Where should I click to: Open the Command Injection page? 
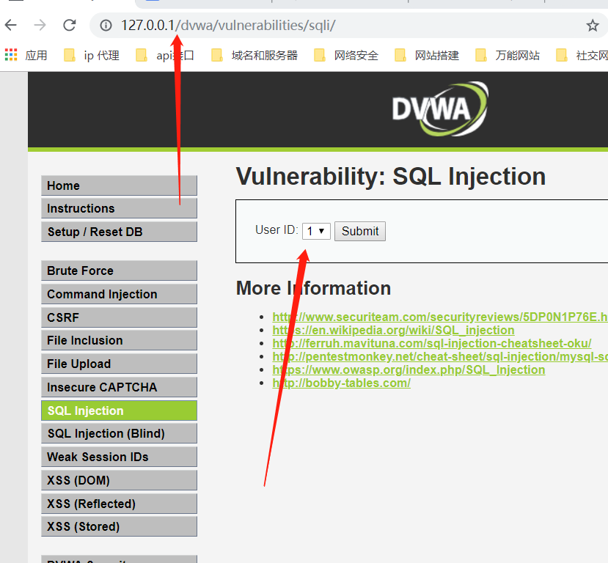pyautogui.click(x=119, y=294)
